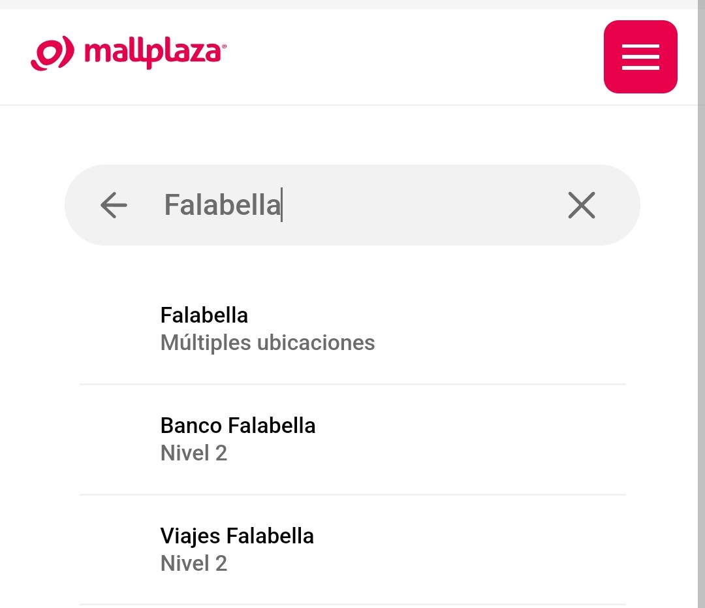Click Nivel 2 under Viajes Falabella
Screen dimensions: 705x608
(x=194, y=564)
